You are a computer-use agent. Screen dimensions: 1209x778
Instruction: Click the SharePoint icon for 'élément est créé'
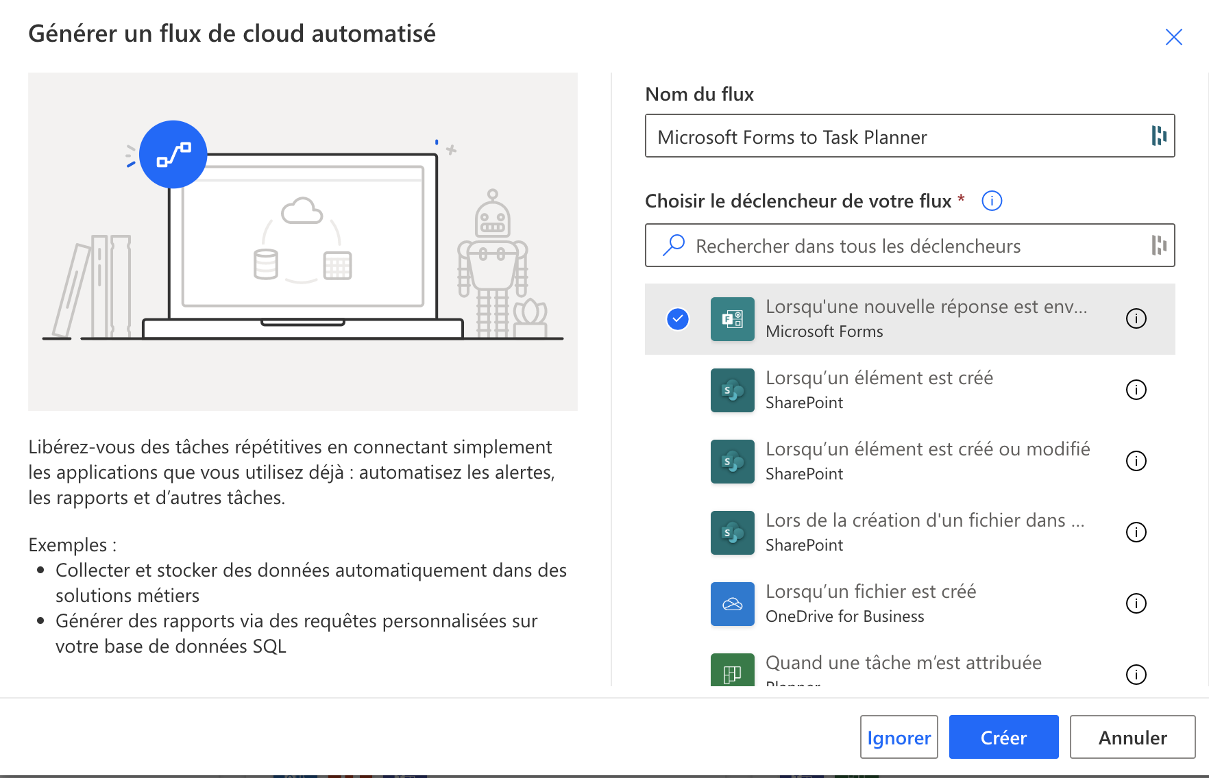point(732,390)
